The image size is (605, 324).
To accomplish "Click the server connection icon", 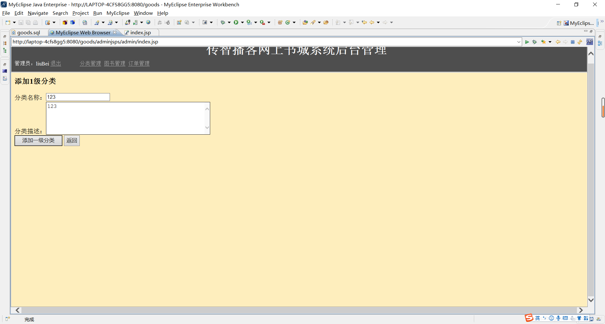I will (x=128, y=22).
